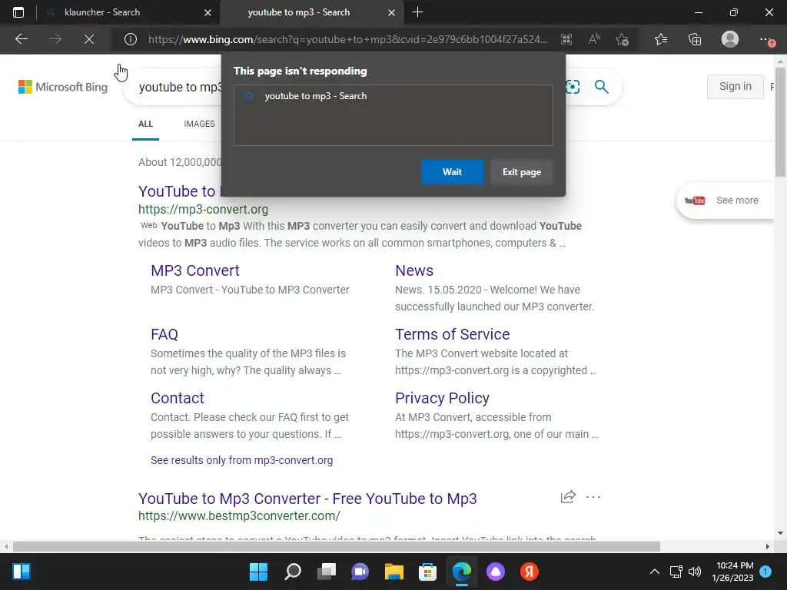787x590 pixels.
Task: Click the Exit page button
Action: coord(522,172)
